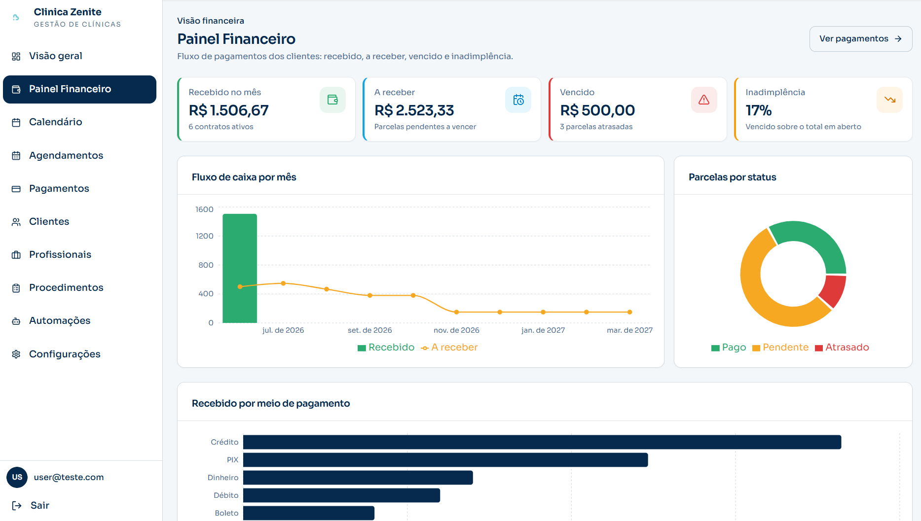
Task: Click the Painel Financeiro wallet icon in sidebar
Action: 16,89
